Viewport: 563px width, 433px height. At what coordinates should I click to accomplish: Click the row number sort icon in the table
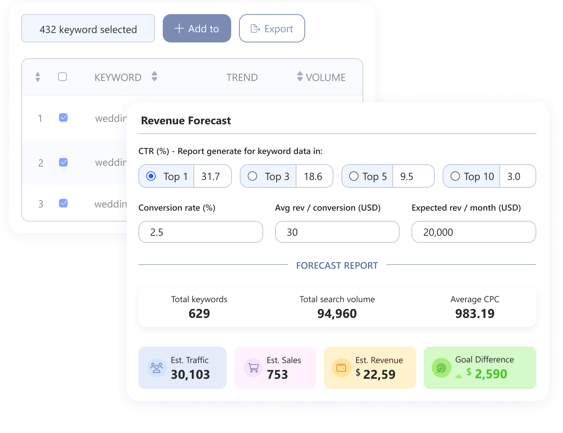37,77
